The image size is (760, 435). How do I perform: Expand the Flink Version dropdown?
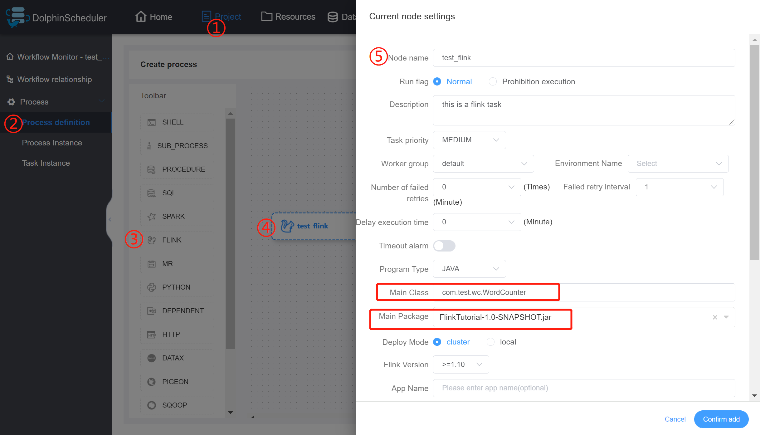pos(461,364)
